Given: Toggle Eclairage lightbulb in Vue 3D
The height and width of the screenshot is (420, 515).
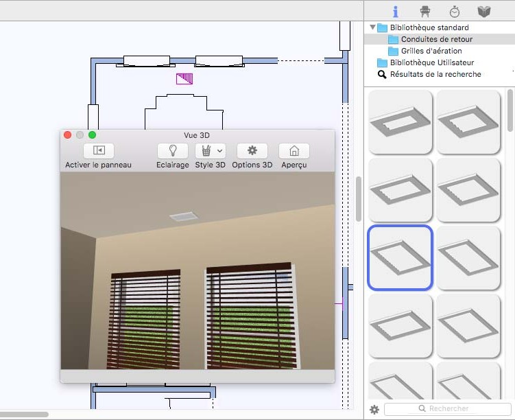Looking at the screenshot, I should click(172, 151).
